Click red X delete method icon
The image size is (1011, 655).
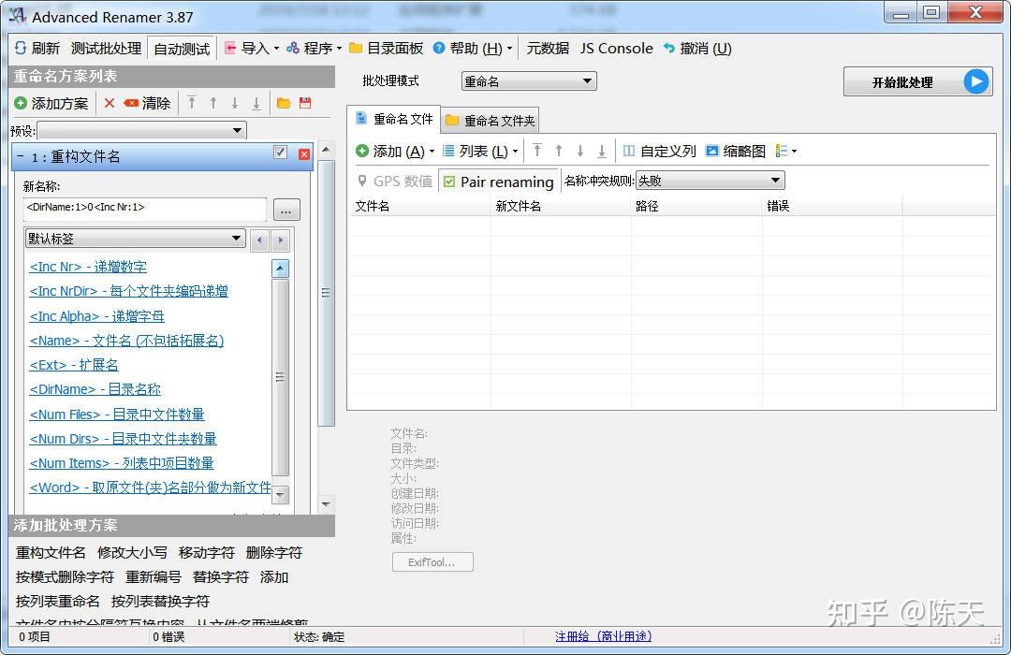[109, 103]
